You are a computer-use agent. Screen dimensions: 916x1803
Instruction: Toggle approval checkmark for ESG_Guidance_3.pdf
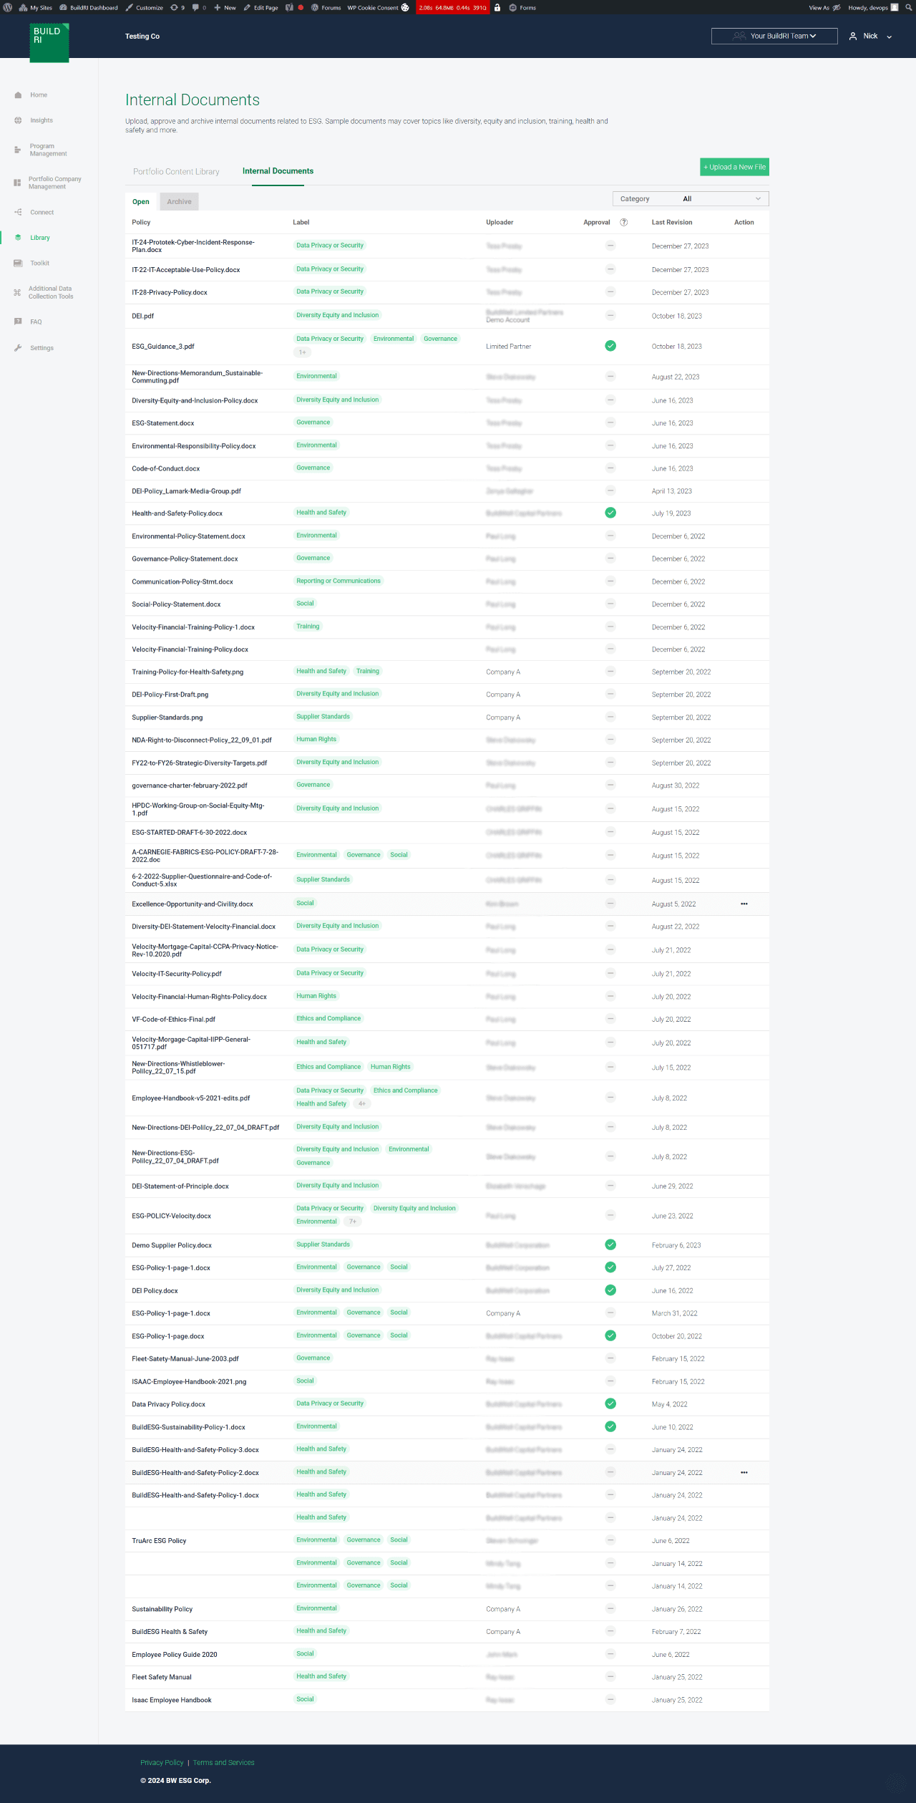coord(610,346)
